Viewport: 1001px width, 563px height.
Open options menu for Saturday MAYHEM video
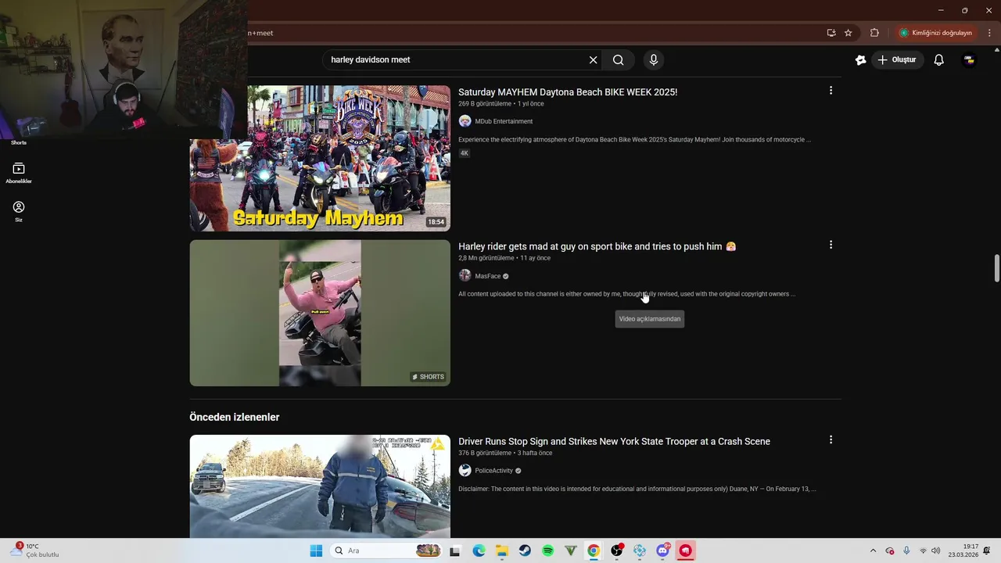pos(831,91)
